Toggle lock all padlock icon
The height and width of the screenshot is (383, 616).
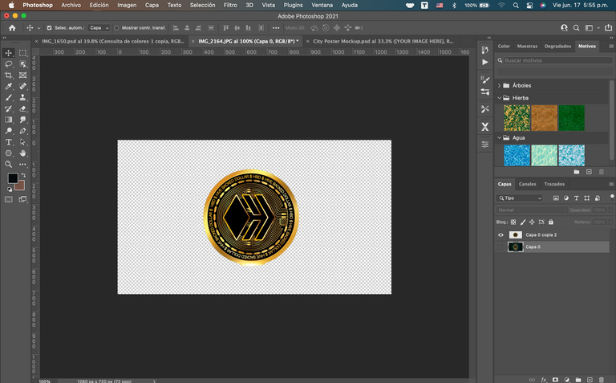pos(551,222)
